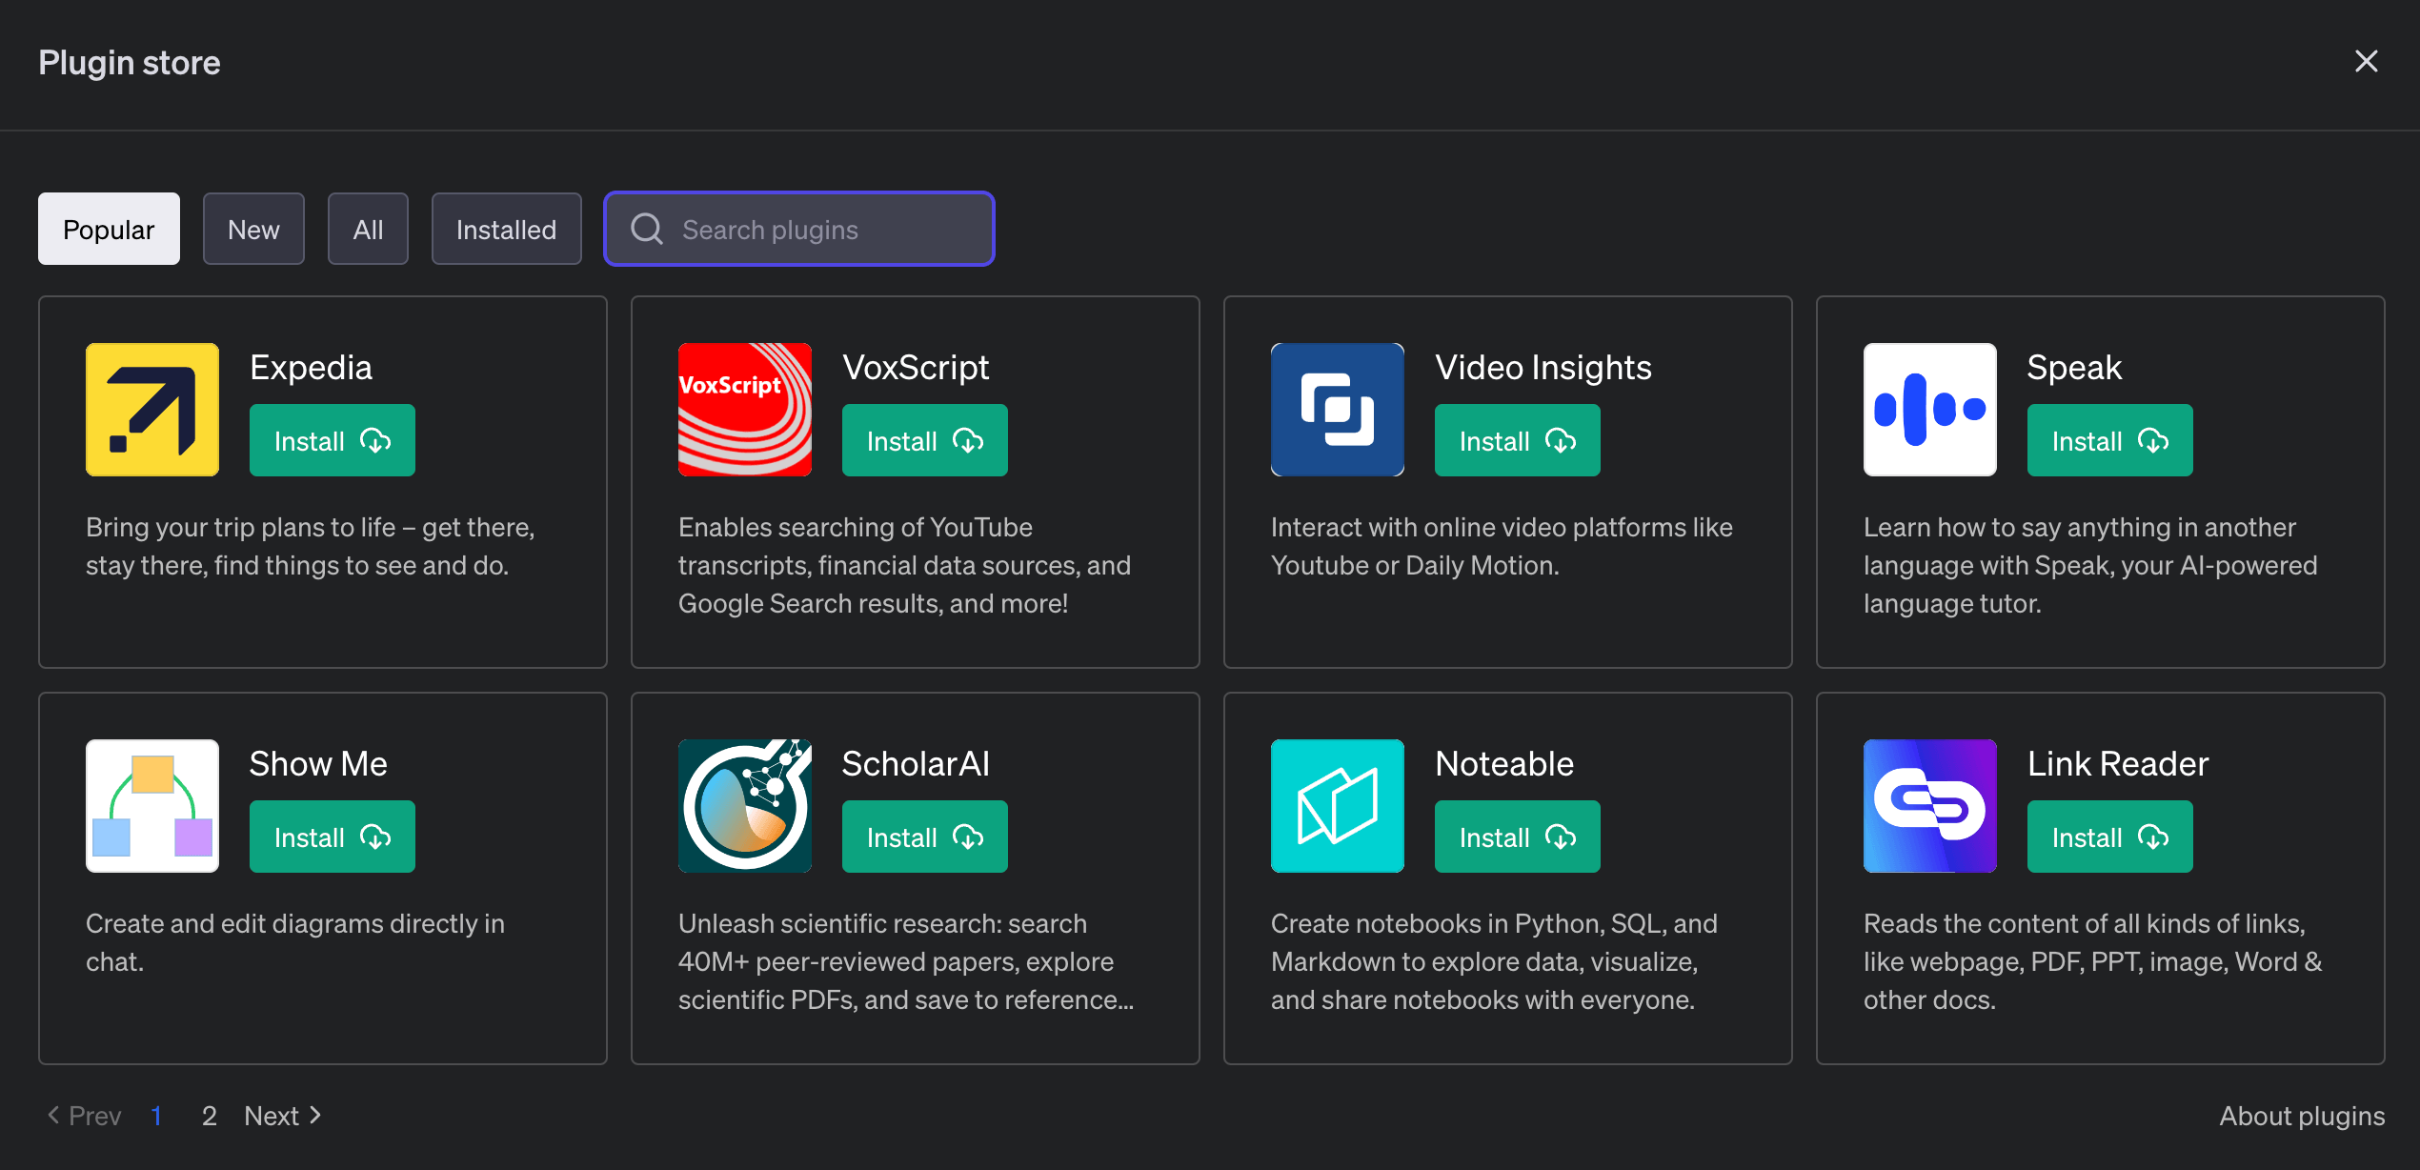Viewport: 2420px width, 1170px height.
Task: Open the About plugins link
Action: (x=2301, y=1116)
